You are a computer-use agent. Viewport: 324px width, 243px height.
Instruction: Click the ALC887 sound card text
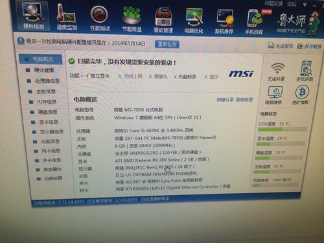pyautogui.click(x=159, y=181)
